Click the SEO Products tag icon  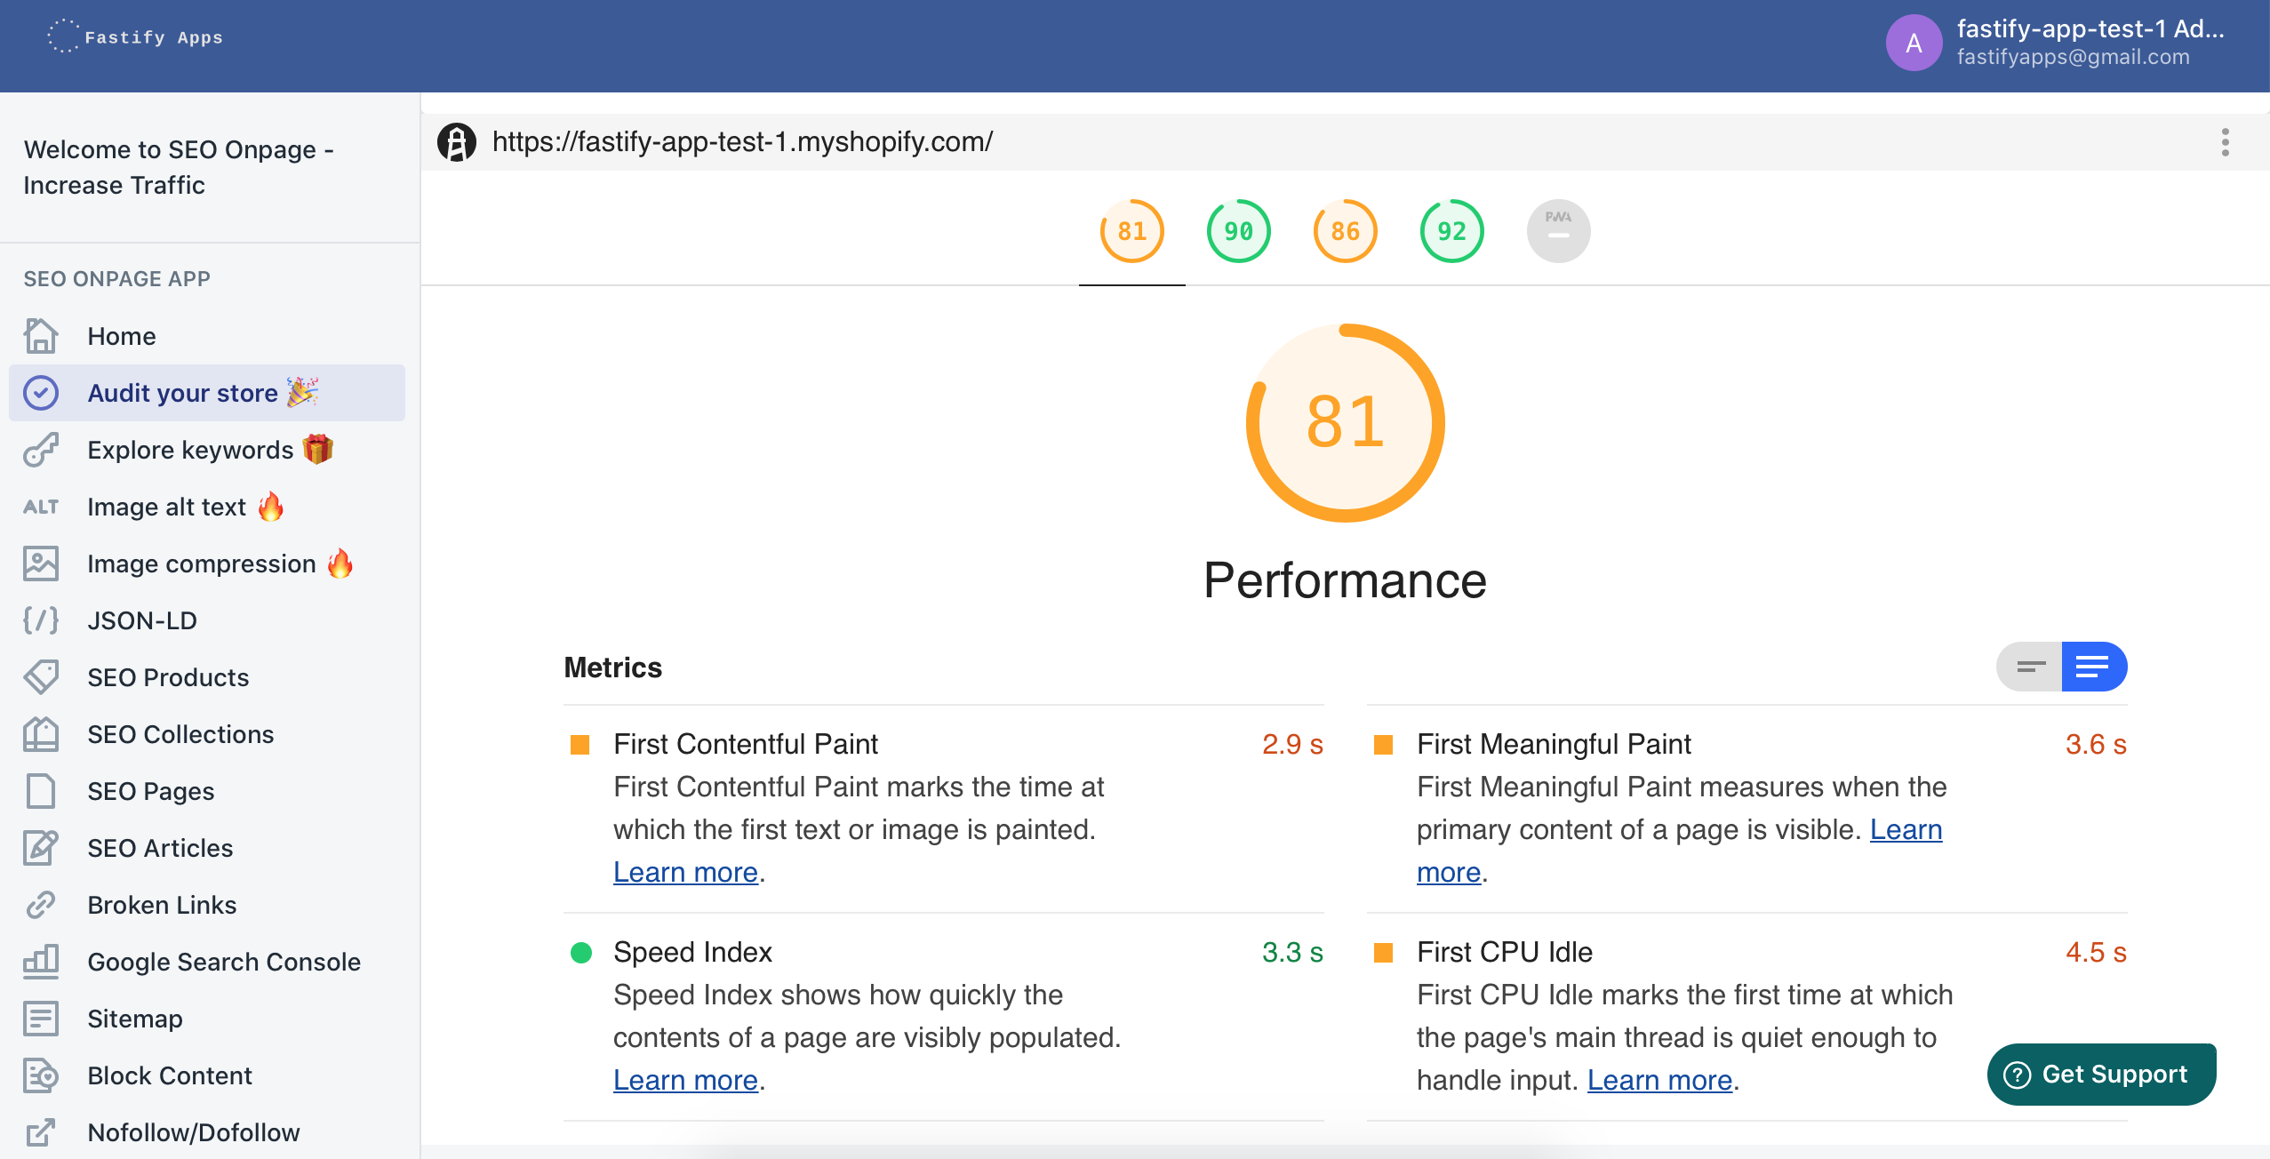(41, 677)
